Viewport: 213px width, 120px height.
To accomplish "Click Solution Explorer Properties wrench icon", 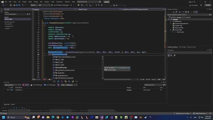I will (x=194, y=12).
